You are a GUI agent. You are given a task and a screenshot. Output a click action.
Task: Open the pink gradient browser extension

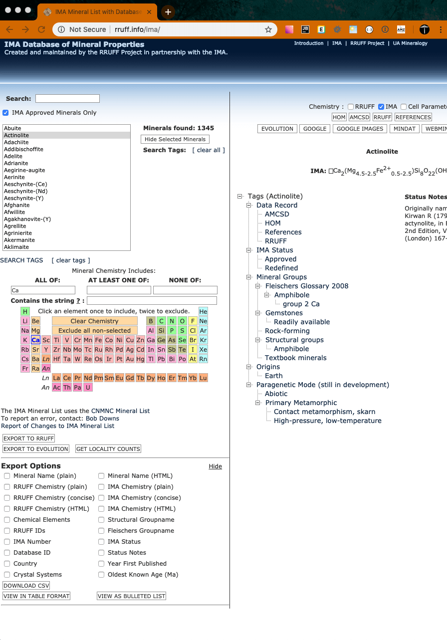click(289, 29)
